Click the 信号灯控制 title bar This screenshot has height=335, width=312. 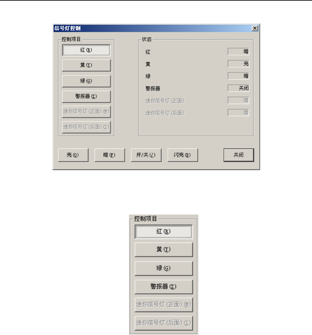(x=152, y=28)
